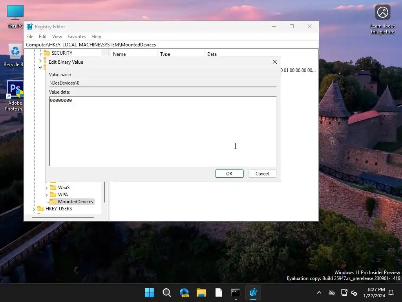
Task: Click the Registry Editor title bar icon
Action: [29, 27]
